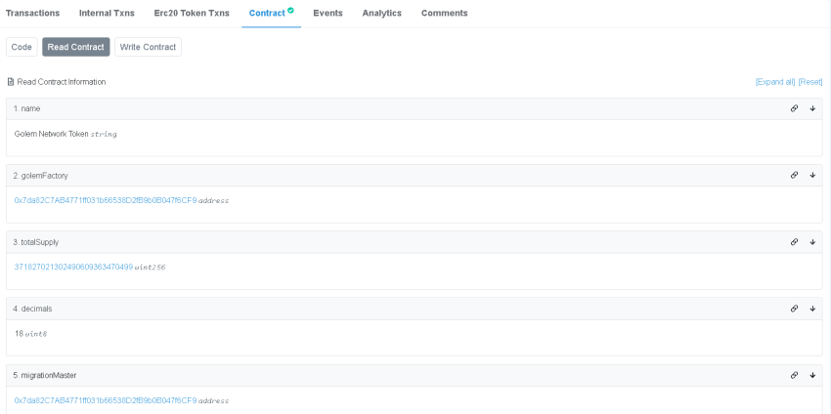Switch to the Comments tab

[445, 14]
